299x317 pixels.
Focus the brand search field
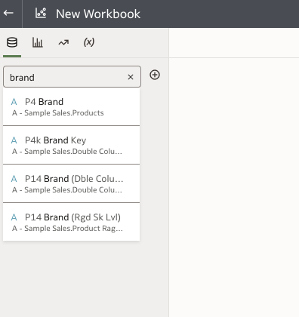72,77
